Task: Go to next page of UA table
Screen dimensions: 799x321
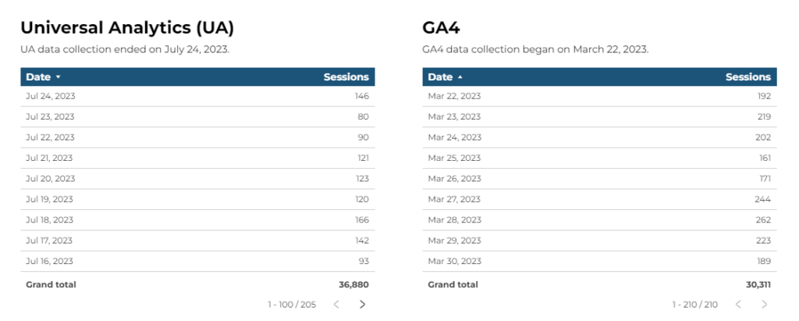Action: [x=362, y=305]
